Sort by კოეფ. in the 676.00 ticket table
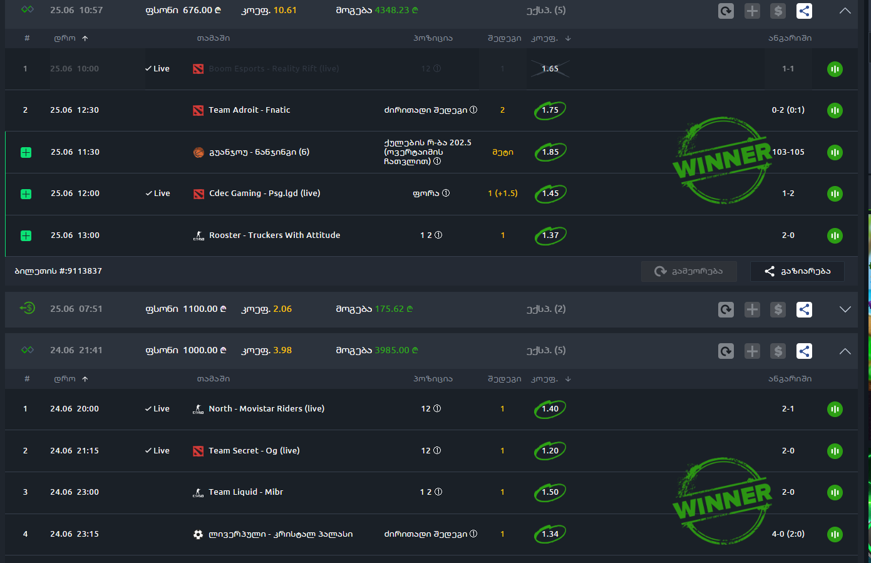 tap(551, 38)
